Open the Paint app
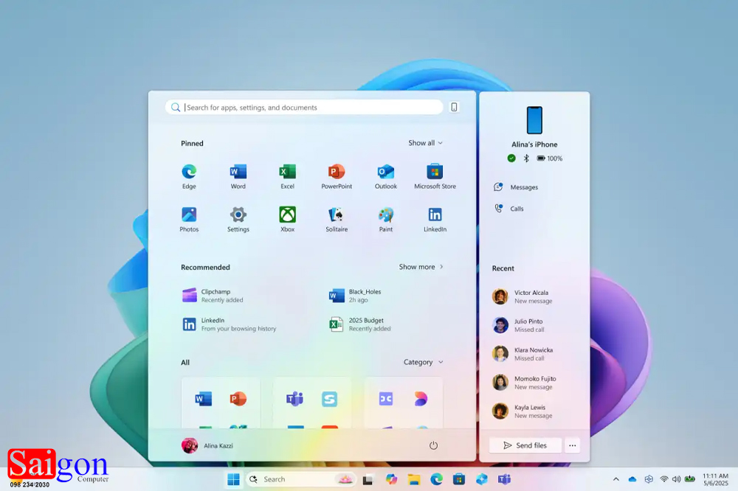This screenshot has height=491, width=738. tap(386, 215)
